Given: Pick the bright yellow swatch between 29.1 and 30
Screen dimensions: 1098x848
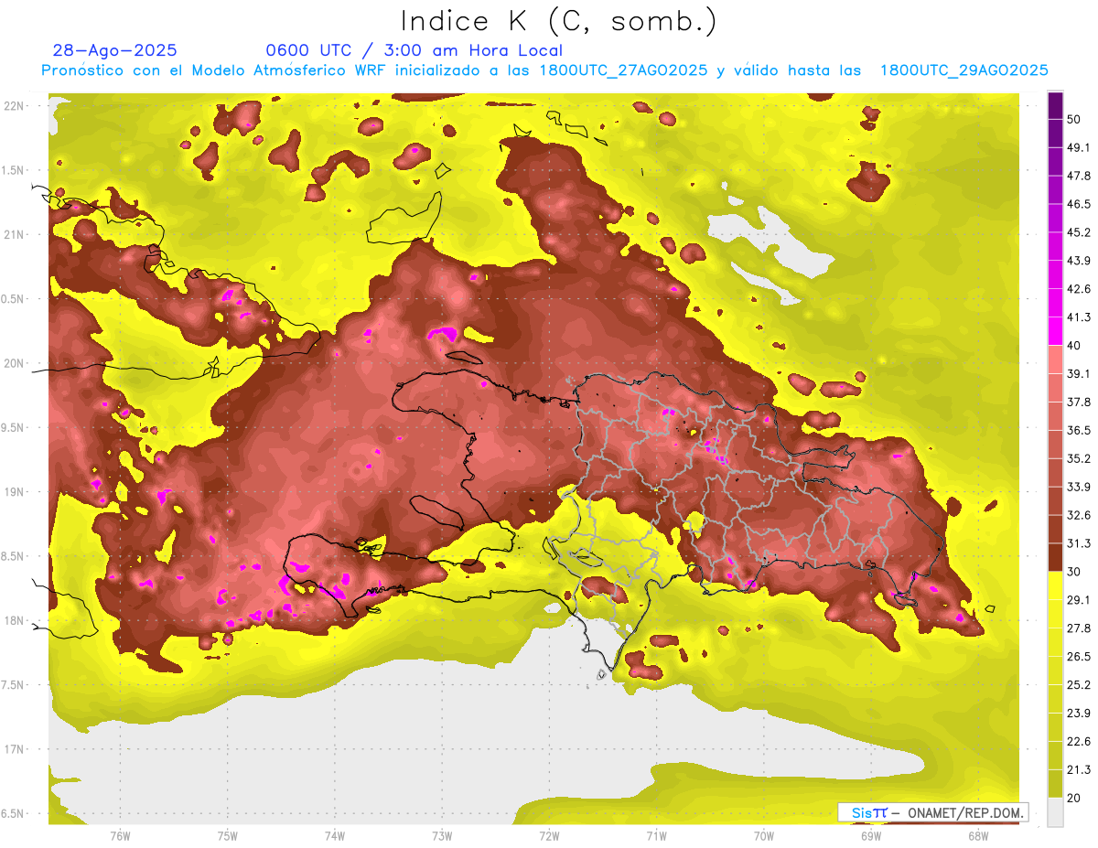Looking at the screenshot, I should click(1055, 585).
